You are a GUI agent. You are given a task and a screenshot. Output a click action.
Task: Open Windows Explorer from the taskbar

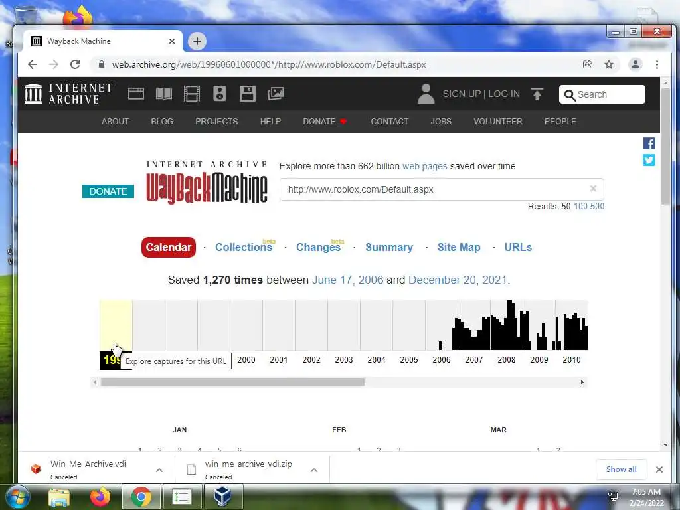coord(59,497)
